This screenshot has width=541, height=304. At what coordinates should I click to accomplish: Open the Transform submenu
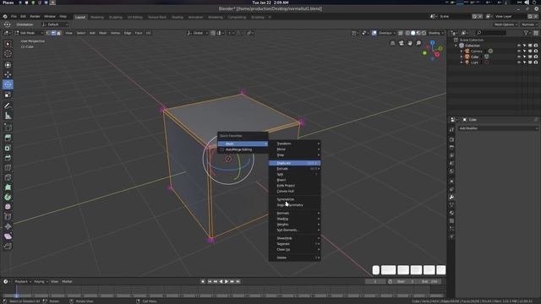295,144
